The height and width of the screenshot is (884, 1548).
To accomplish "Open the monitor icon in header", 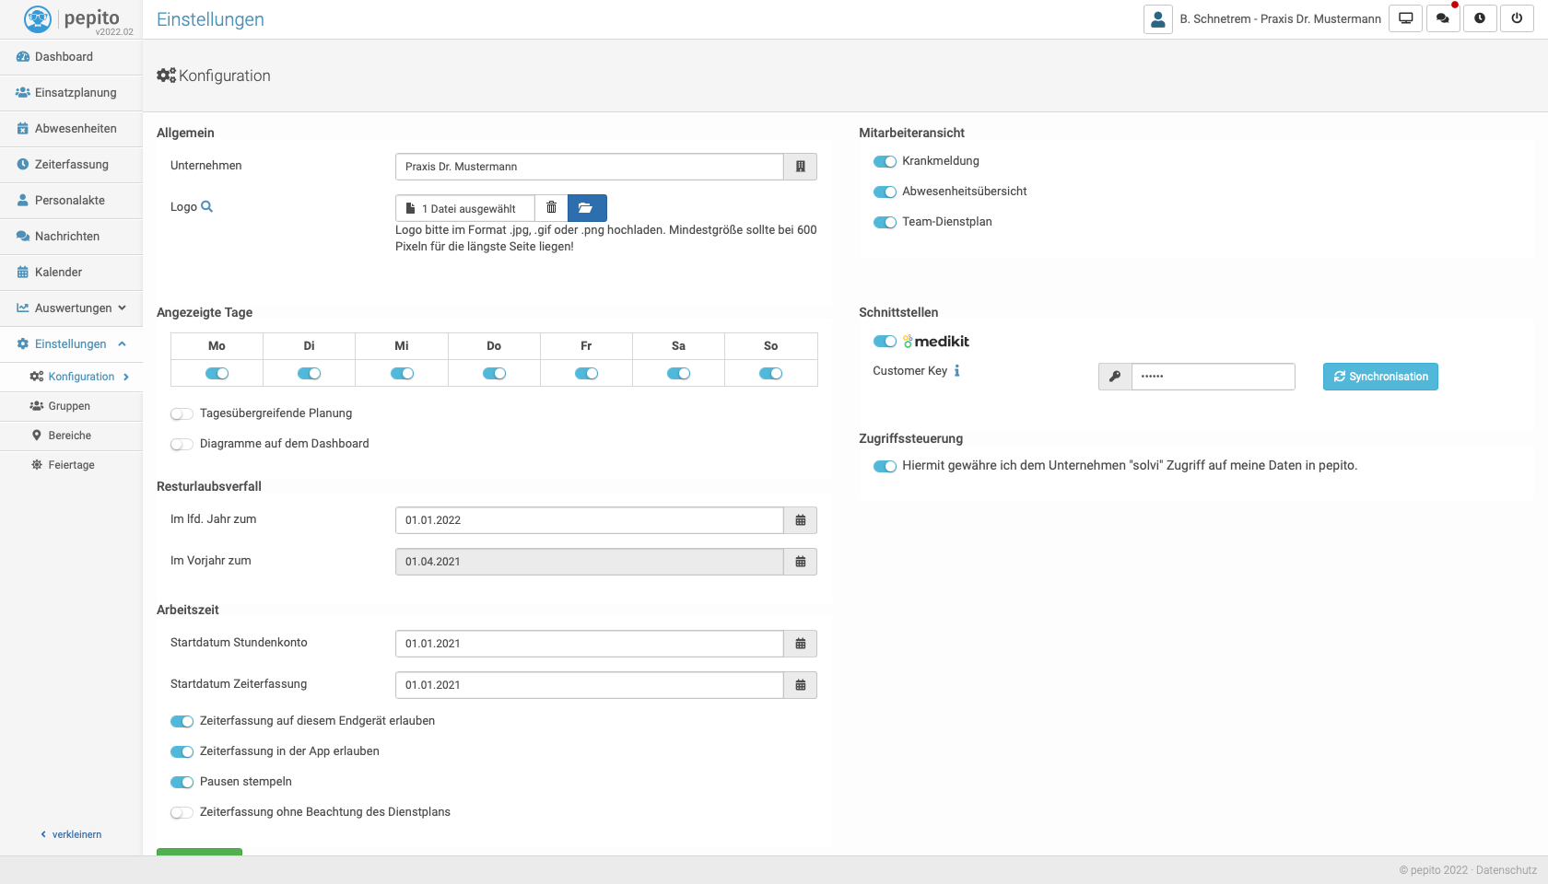I will coord(1405,18).
